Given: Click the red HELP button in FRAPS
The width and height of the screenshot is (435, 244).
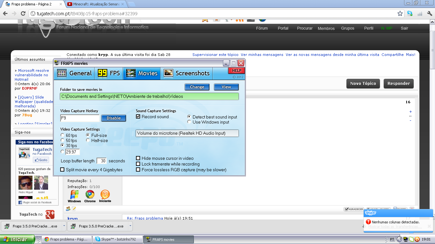Looking at the screenshot, I should click(x=236, y=71).
